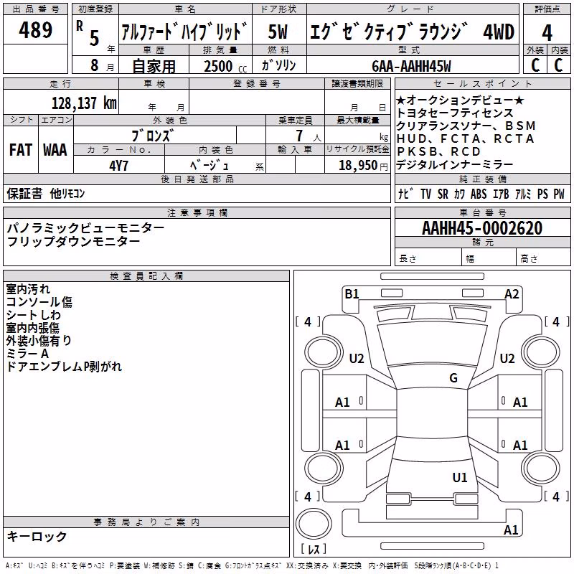Click the inspector note コンソール傷

[39, 302]
